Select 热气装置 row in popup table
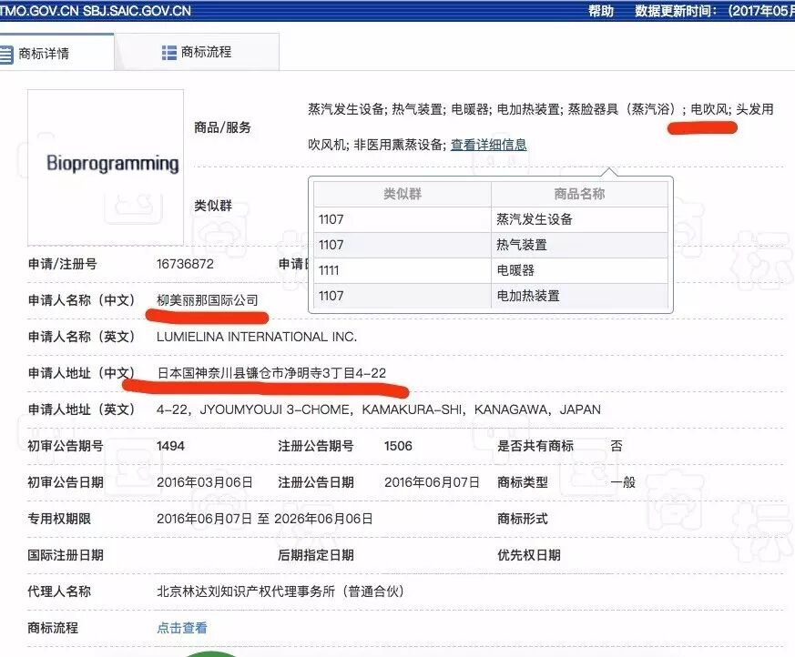This screenshot has height=657, width=795. click(491, 245)
